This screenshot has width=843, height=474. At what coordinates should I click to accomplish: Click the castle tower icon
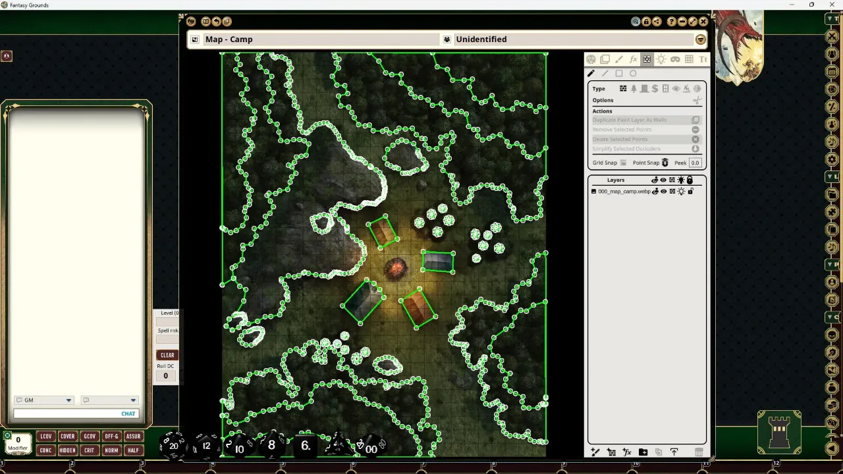click(779, 433)
